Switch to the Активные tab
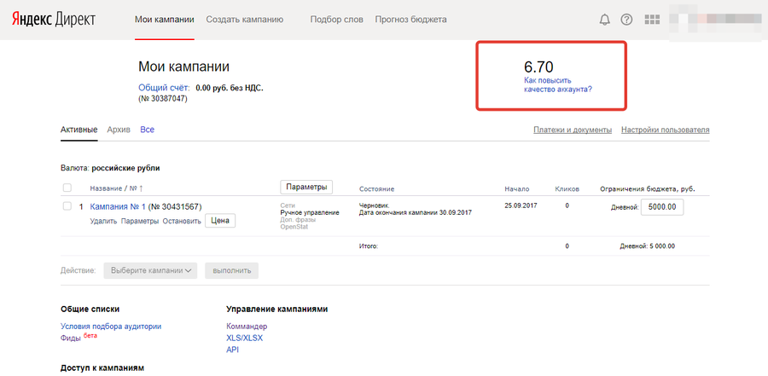This screenshot has width=768, height=376. 79,130
